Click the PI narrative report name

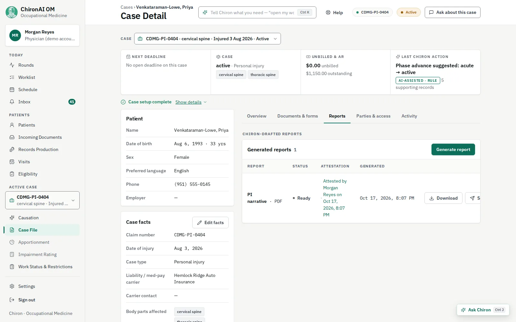coord(257,198)
